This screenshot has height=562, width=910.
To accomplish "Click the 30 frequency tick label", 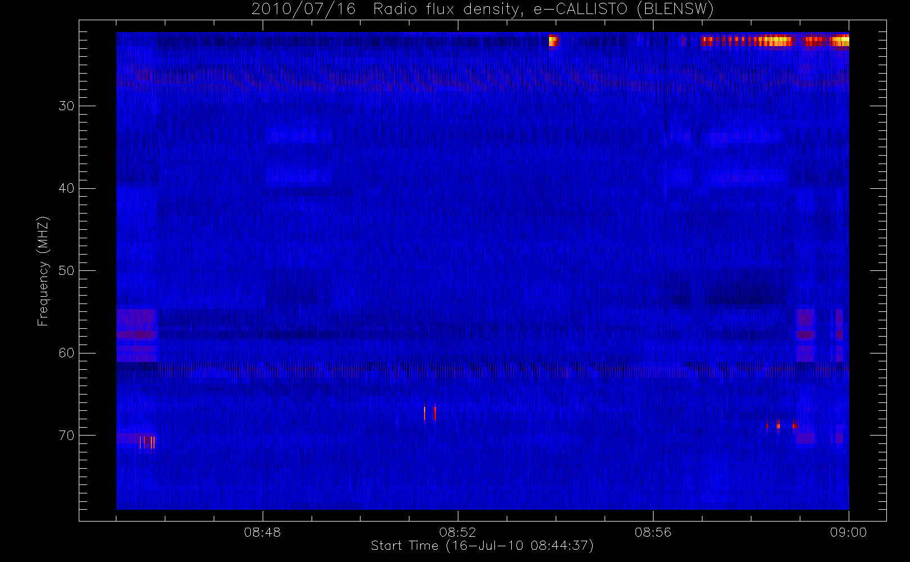I will [x=66, y=106].
